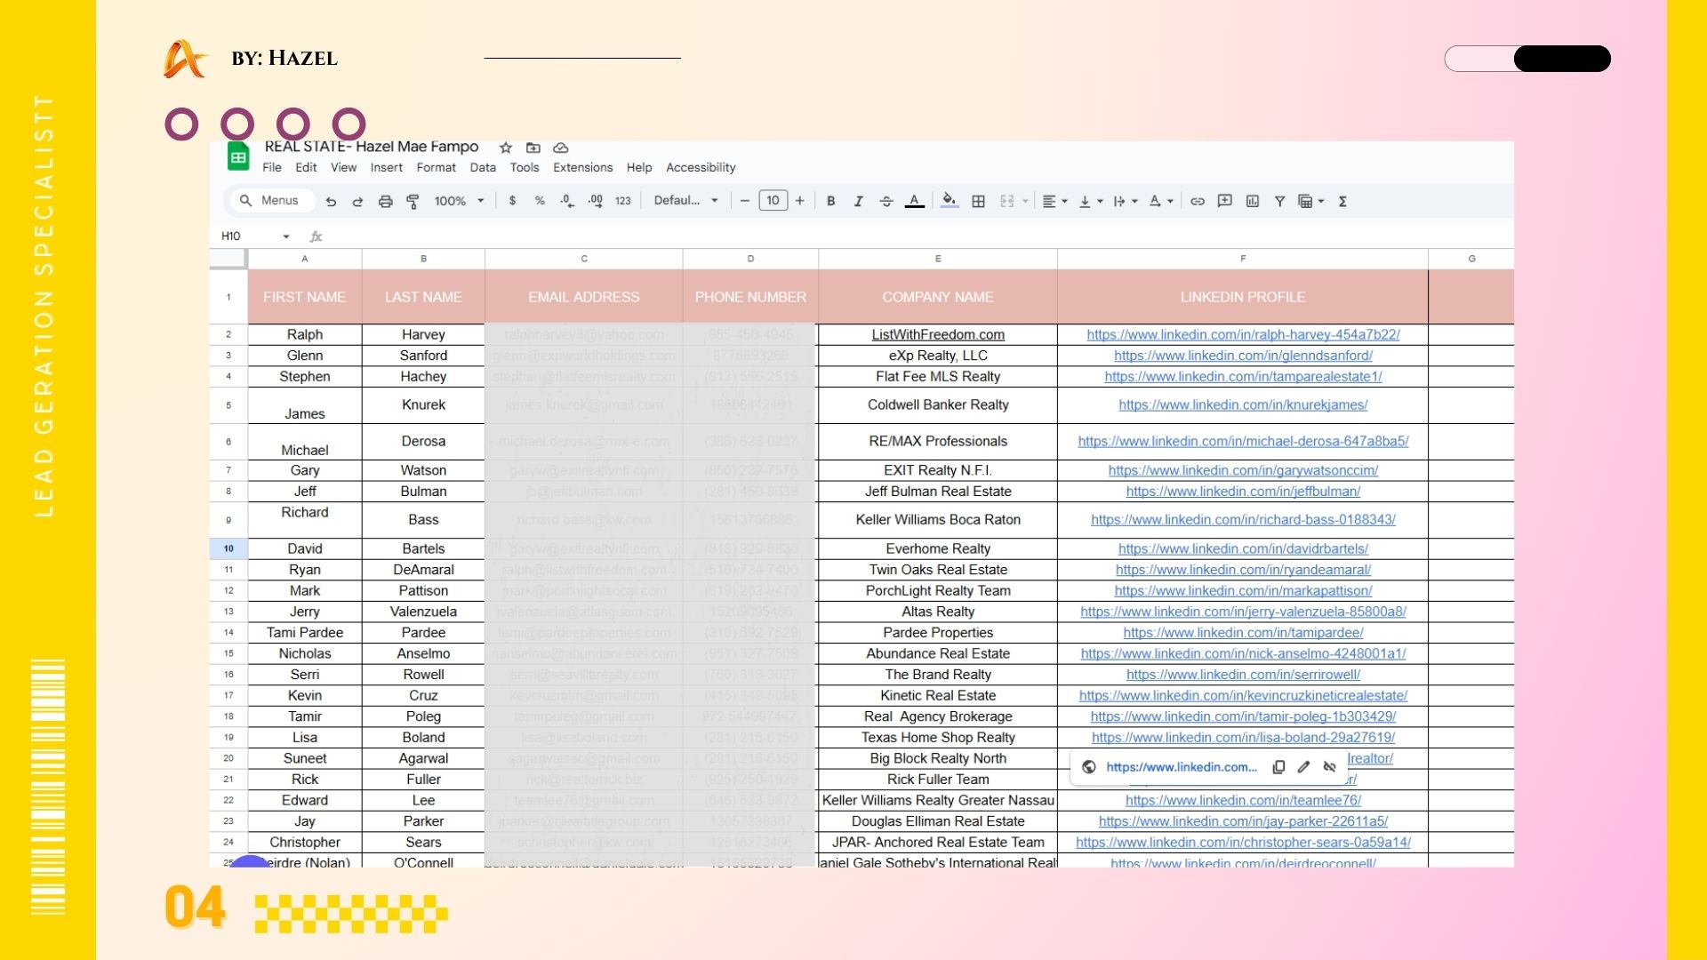Open the fill color picker
This screenshot has width=1707, height=960.
[x=950, y=201]
